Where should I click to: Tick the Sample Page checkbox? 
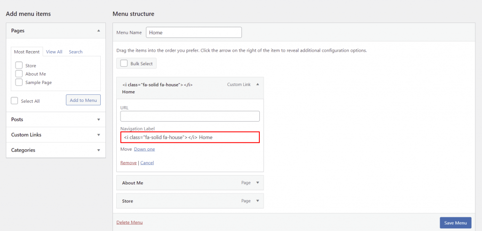coord(19,82)
